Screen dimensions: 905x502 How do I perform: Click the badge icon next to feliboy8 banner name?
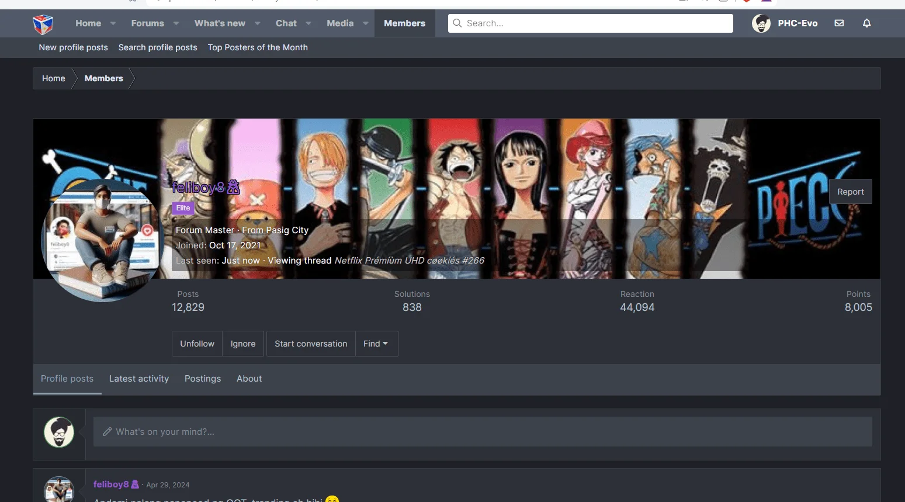pyautogui.click(x=234, y=188)
